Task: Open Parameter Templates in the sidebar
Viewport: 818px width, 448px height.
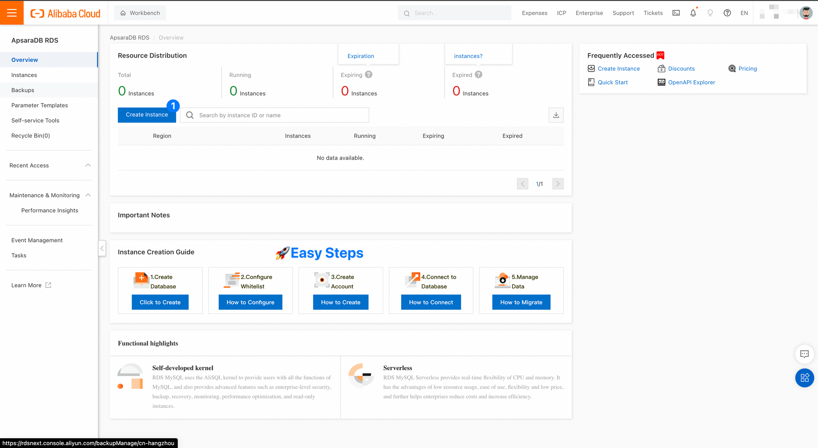Action: (40, 105)
